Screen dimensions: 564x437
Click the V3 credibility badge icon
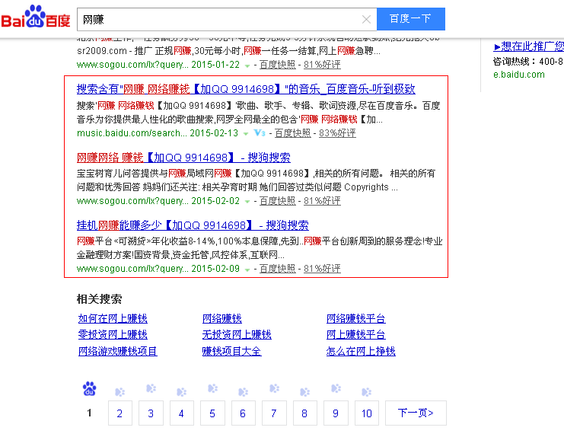coord(260,133)
